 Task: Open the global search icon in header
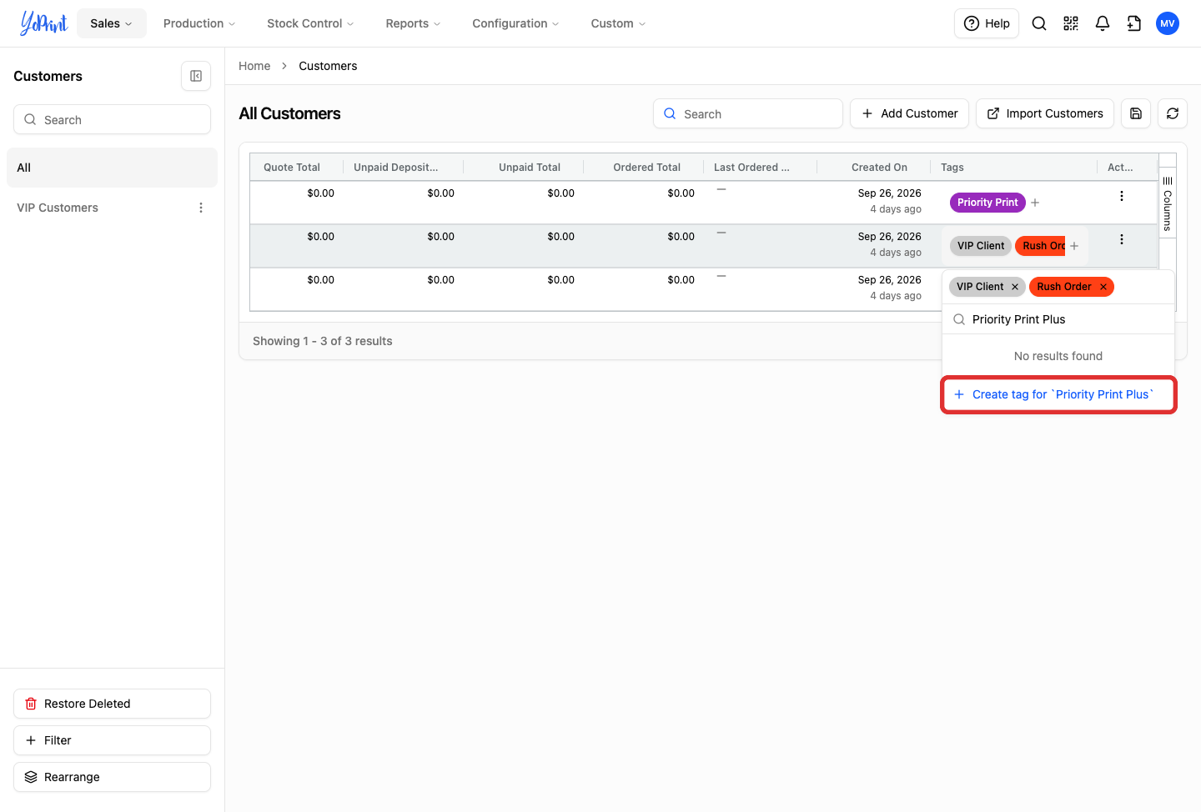pos(1039,23)
